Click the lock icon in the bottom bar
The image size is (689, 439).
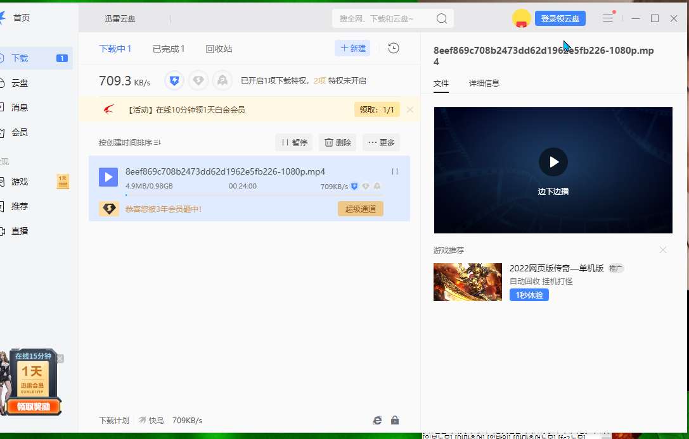click(x=395, y=420)
